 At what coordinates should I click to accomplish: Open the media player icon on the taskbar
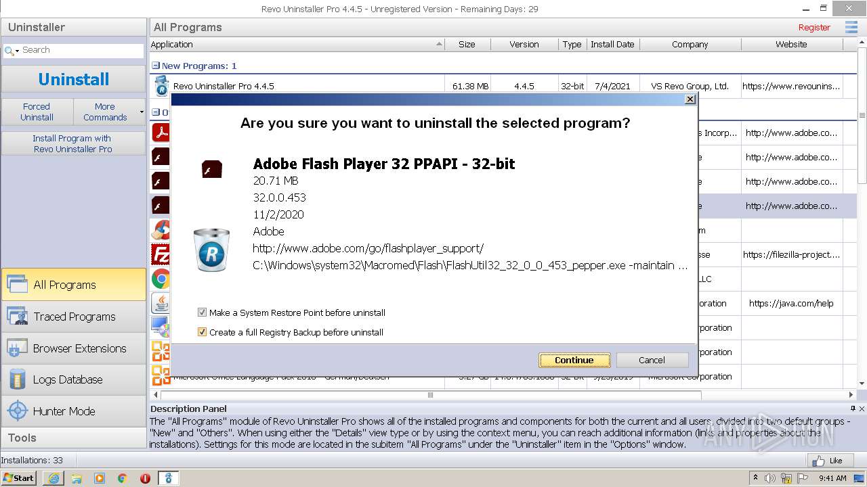[100, 478]
